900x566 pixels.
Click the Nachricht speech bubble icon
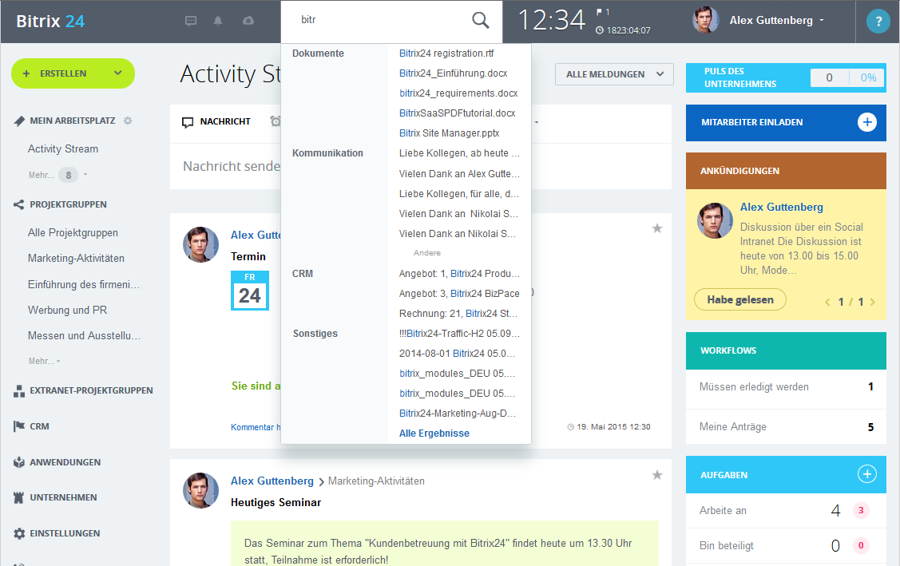(x=188, y=122)
